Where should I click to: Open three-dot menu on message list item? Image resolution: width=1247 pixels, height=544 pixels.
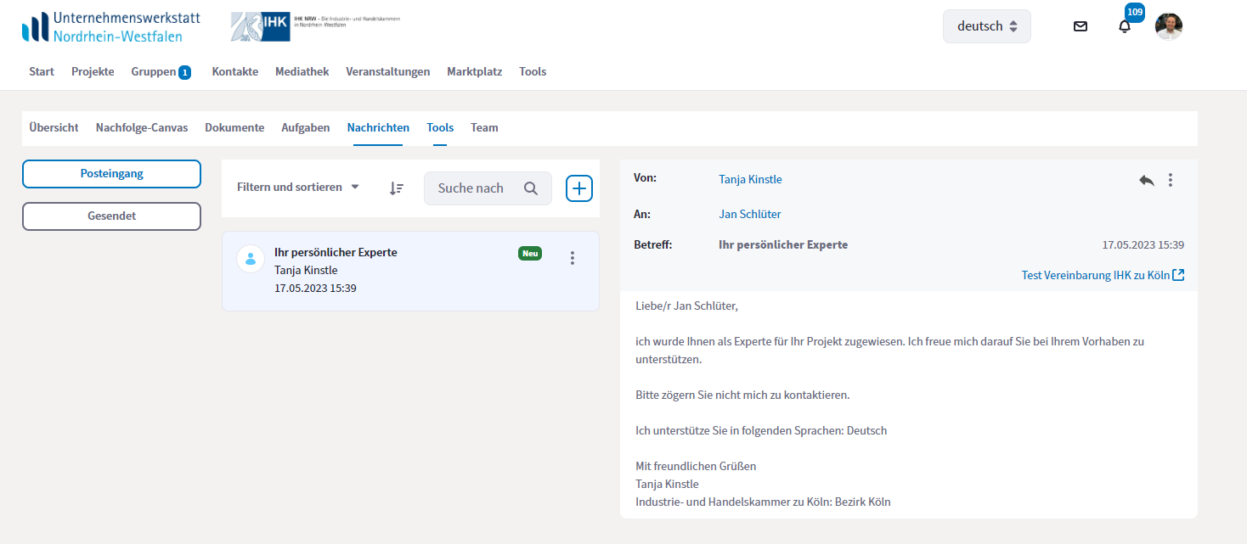572,258
